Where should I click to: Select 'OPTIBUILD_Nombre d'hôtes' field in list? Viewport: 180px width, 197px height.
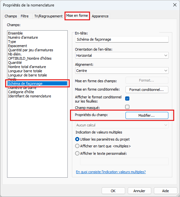(x=30, y=58)
